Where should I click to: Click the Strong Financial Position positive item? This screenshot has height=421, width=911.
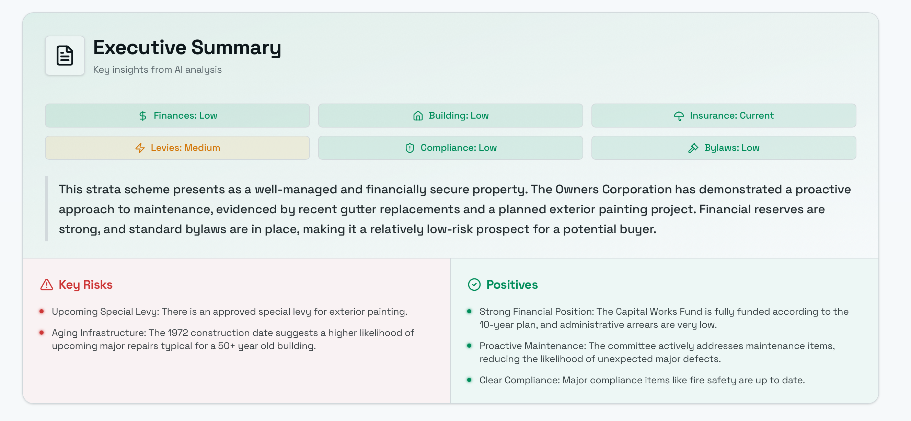click(664, 318)
